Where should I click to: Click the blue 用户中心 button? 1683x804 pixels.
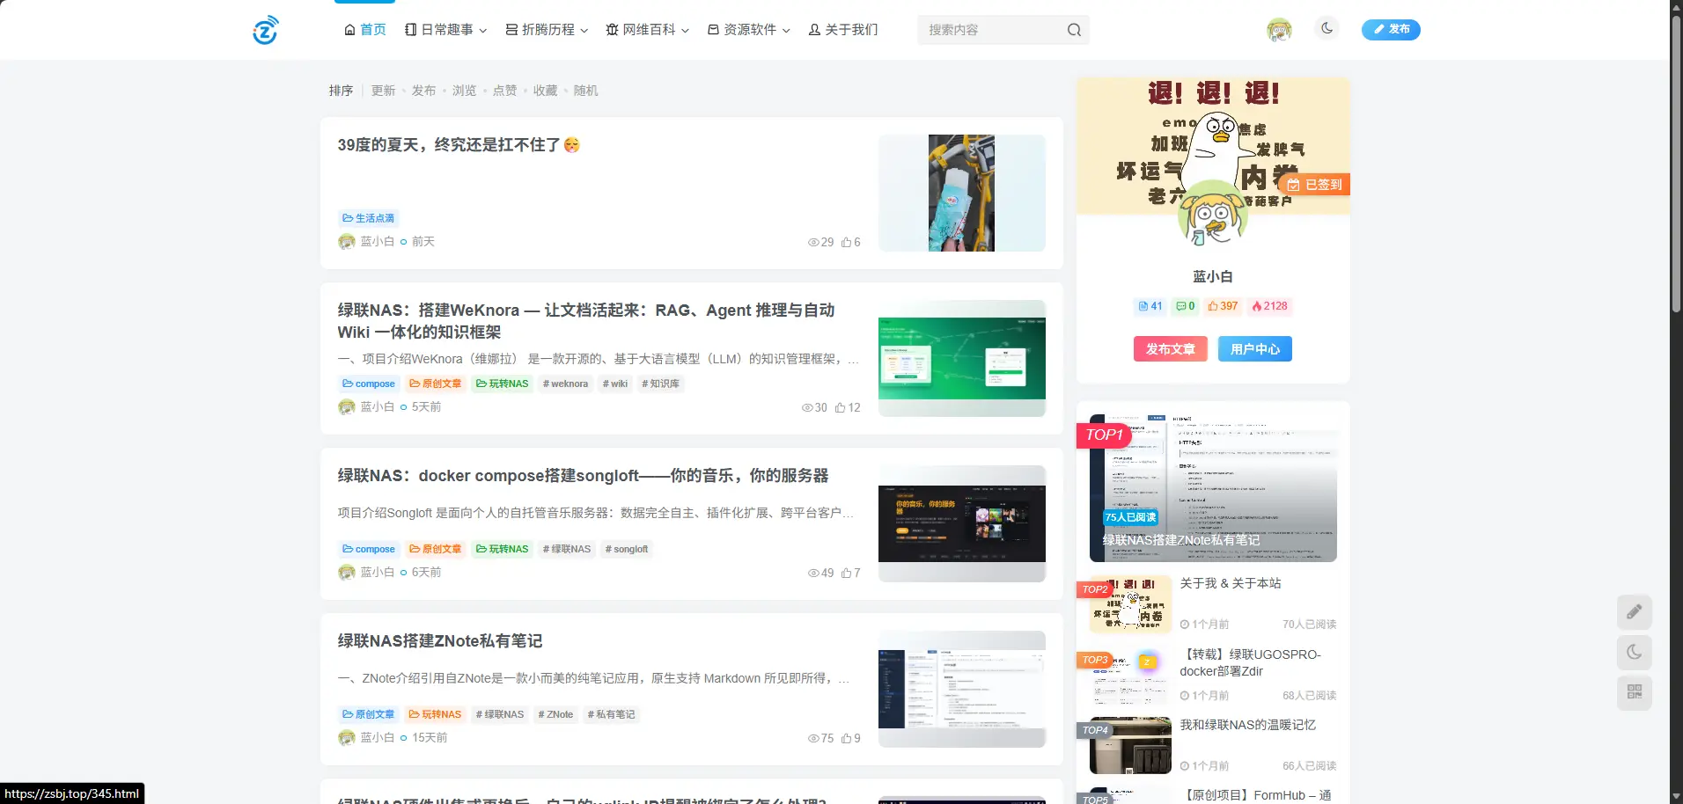pyautogui.click(x=1255, y=349)
